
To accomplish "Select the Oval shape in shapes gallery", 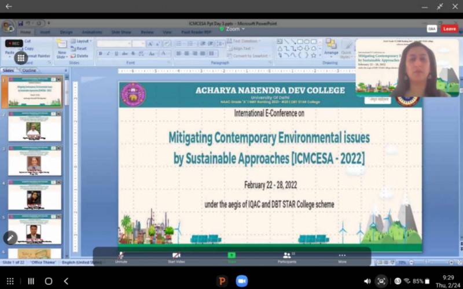I will coord(307,42).
